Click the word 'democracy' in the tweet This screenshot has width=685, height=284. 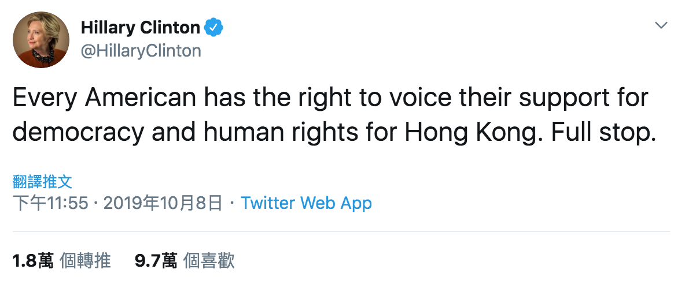click(78, 133)
